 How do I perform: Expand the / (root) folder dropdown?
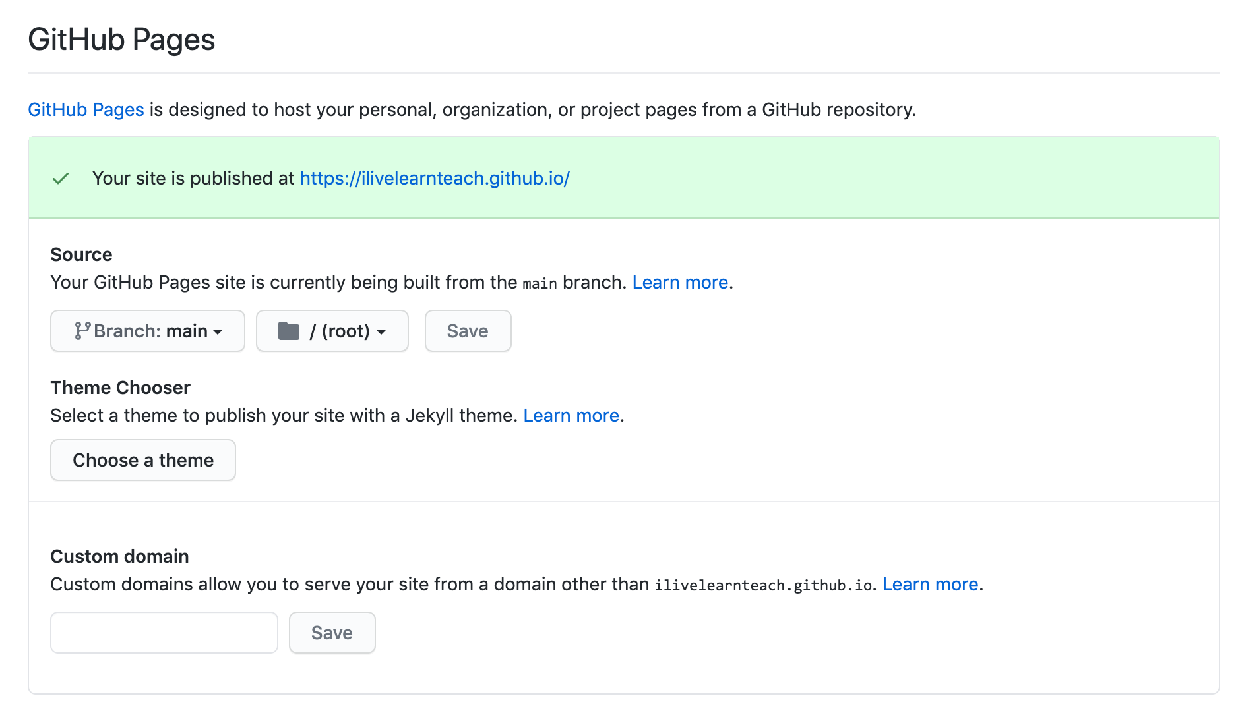click(332, 331)
